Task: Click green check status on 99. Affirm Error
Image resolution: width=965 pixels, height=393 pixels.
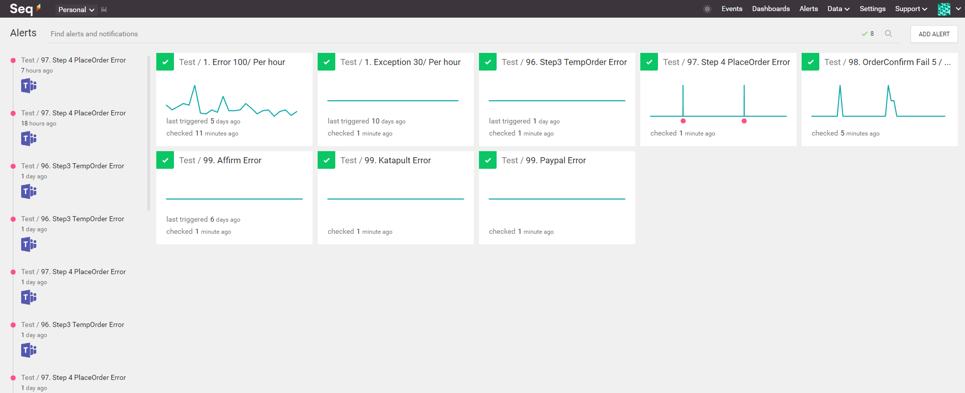Action: click(165, 160)
